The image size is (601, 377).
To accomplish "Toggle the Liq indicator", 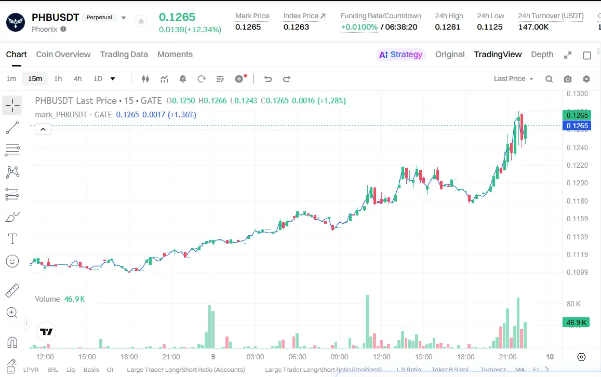I will point(71,370).
